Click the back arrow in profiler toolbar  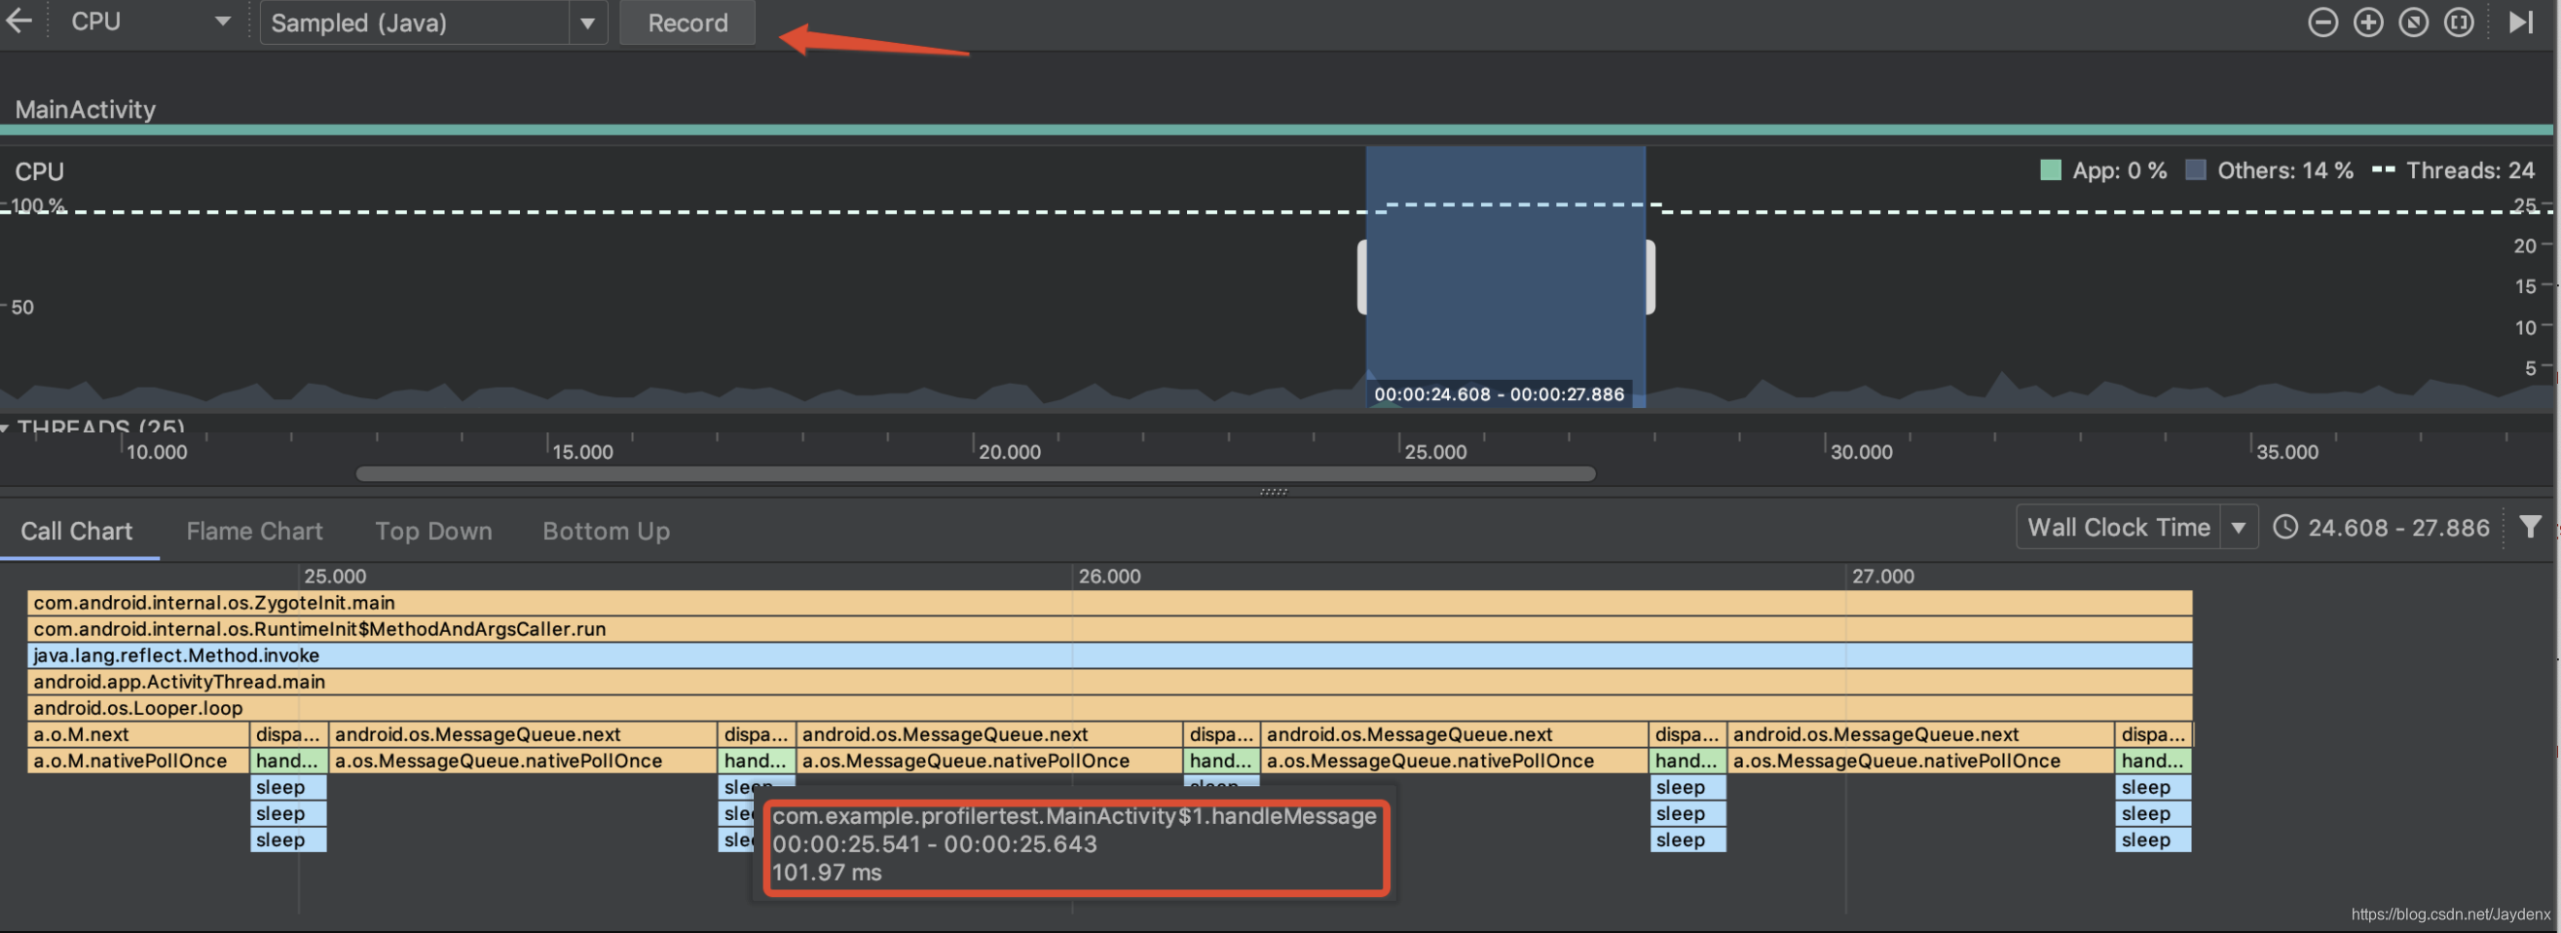pyautogui.click(x=19, y=20)
